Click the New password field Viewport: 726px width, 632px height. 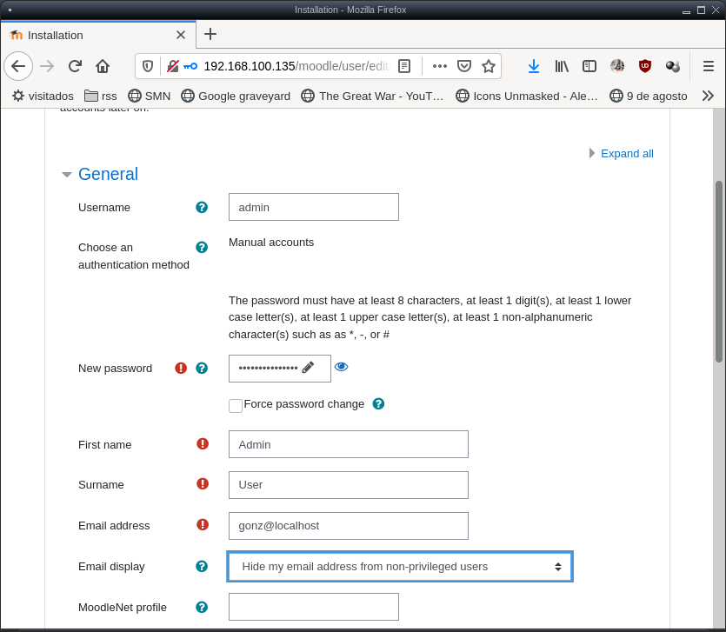[280, 368]
